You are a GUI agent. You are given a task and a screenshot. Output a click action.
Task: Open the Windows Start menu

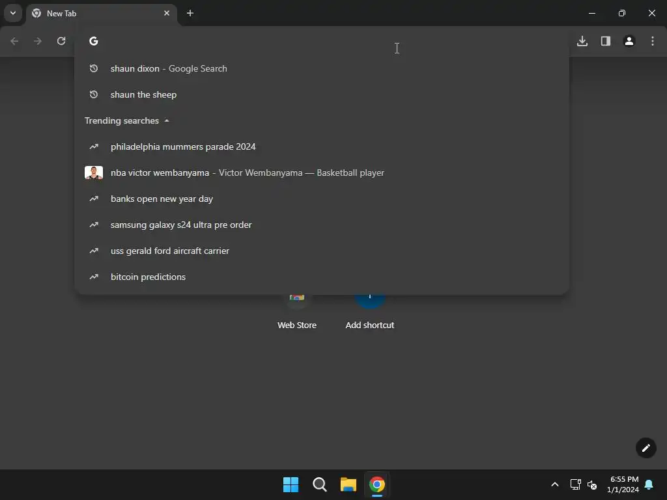[x=291, y=484]
